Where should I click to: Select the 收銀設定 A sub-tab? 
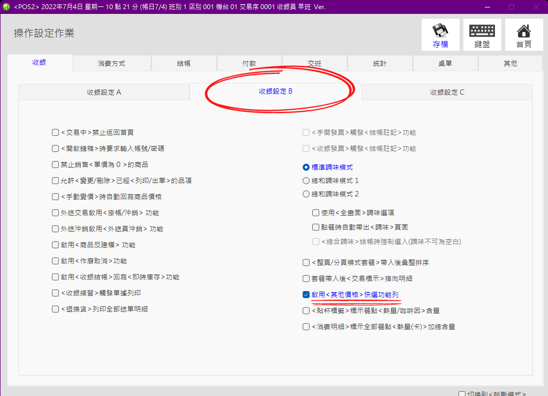104,92
